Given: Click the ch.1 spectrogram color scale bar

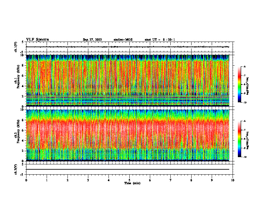Looking at the screenshot, I should [x=239, y=84].
